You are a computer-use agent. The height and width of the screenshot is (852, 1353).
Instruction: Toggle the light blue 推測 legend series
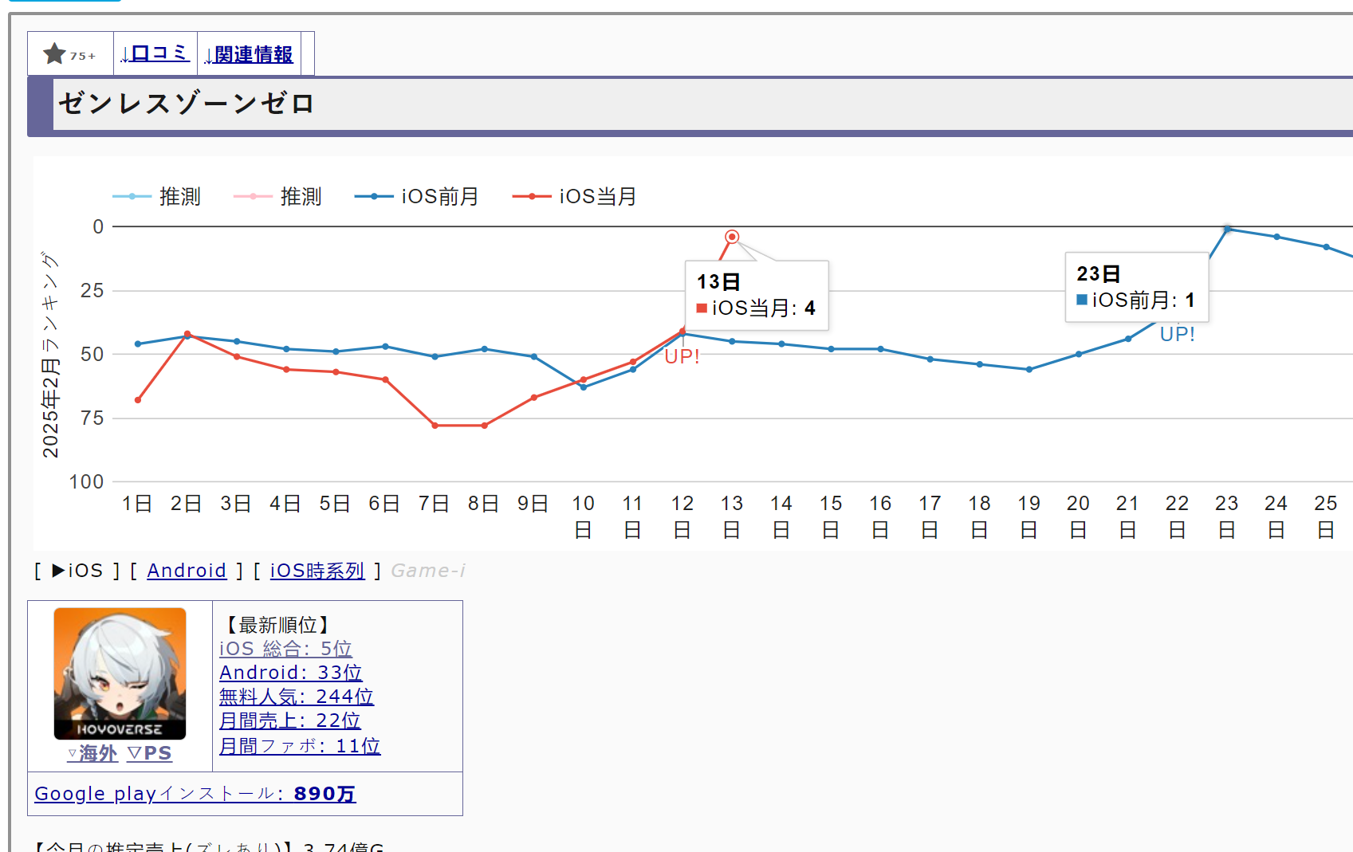tap(157, 196)
